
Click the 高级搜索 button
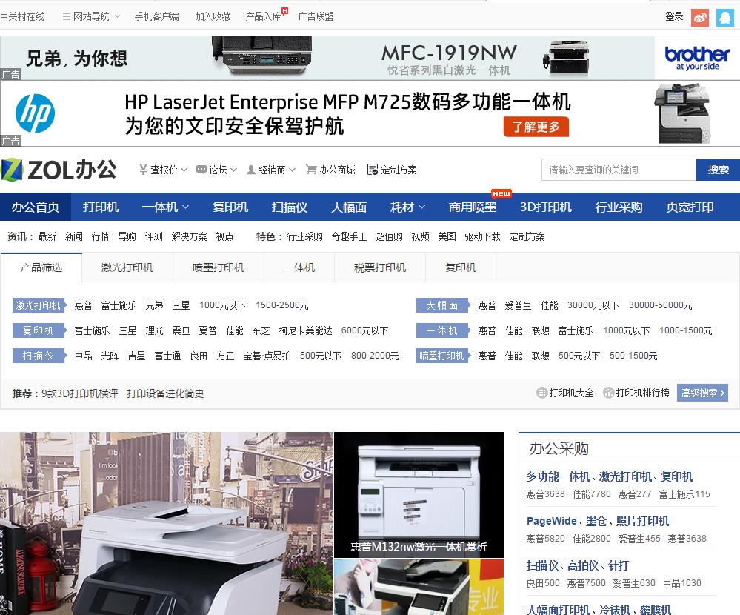tap(702, 393)
